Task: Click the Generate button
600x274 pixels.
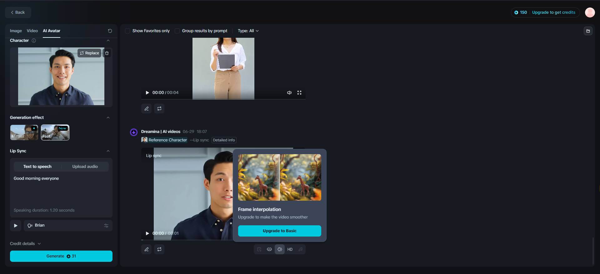Action: pyautogui.click(x=61, y=256)
